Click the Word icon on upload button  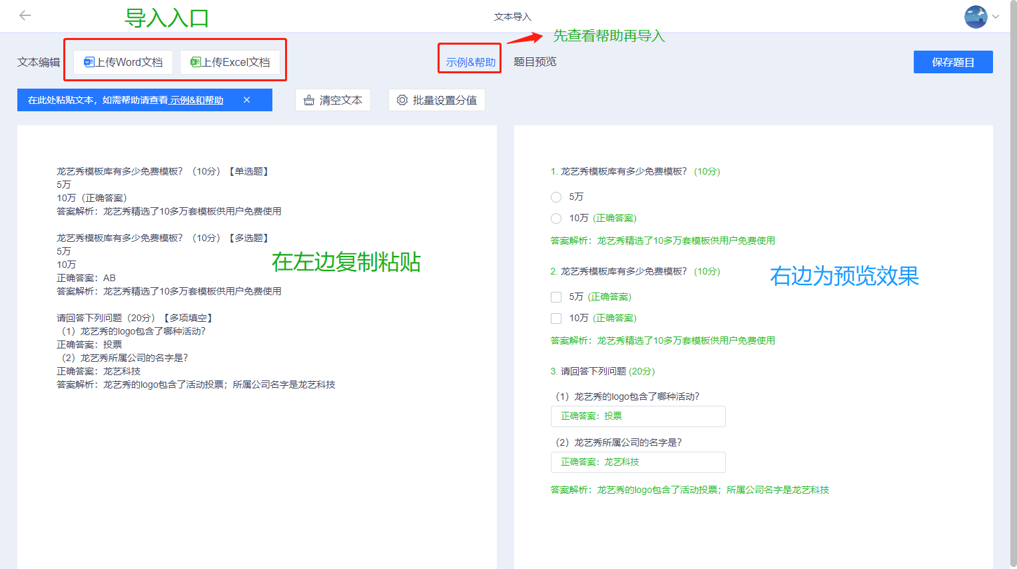[x=89, y=62]
